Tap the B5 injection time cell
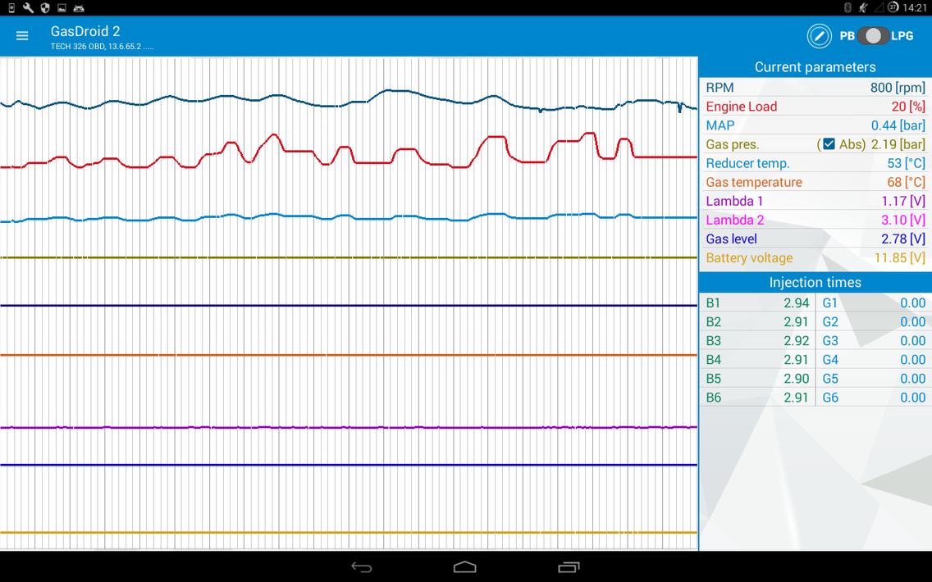 click(757, 379)
